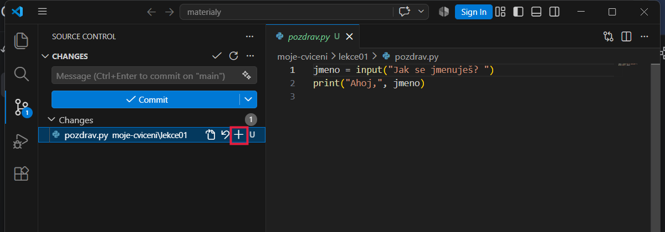
Task: Open Source Control views and more actions
Action: pos(250,36)
